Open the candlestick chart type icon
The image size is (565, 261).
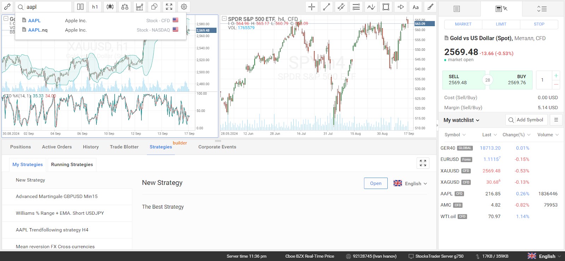pos(110,7)
